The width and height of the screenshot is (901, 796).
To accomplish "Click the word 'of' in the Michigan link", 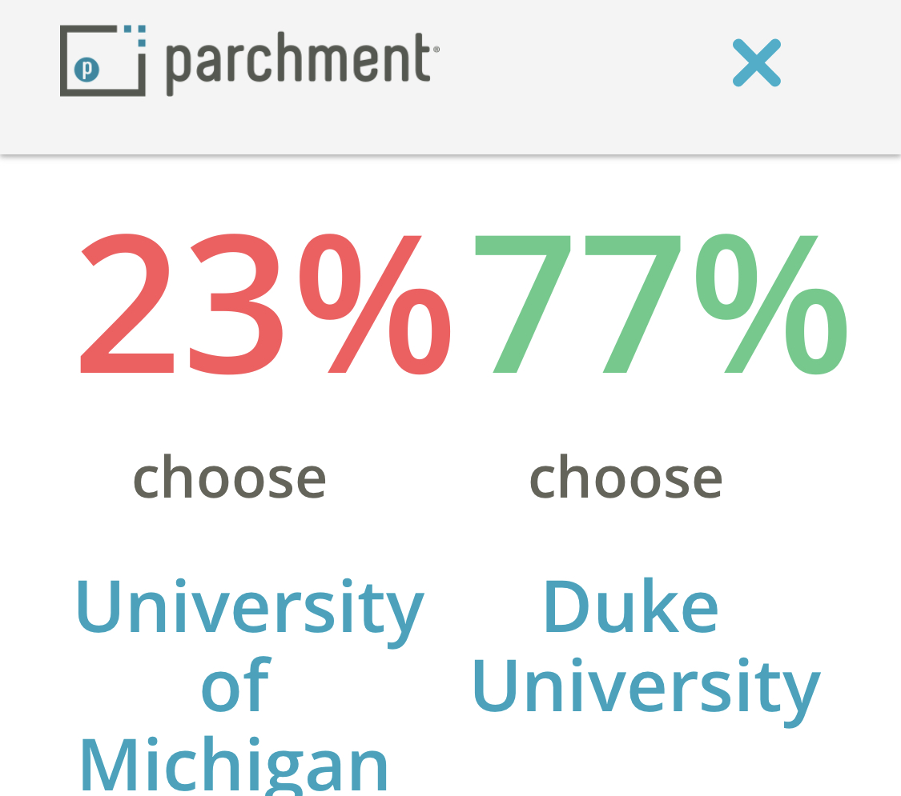I will coord(235,686).
